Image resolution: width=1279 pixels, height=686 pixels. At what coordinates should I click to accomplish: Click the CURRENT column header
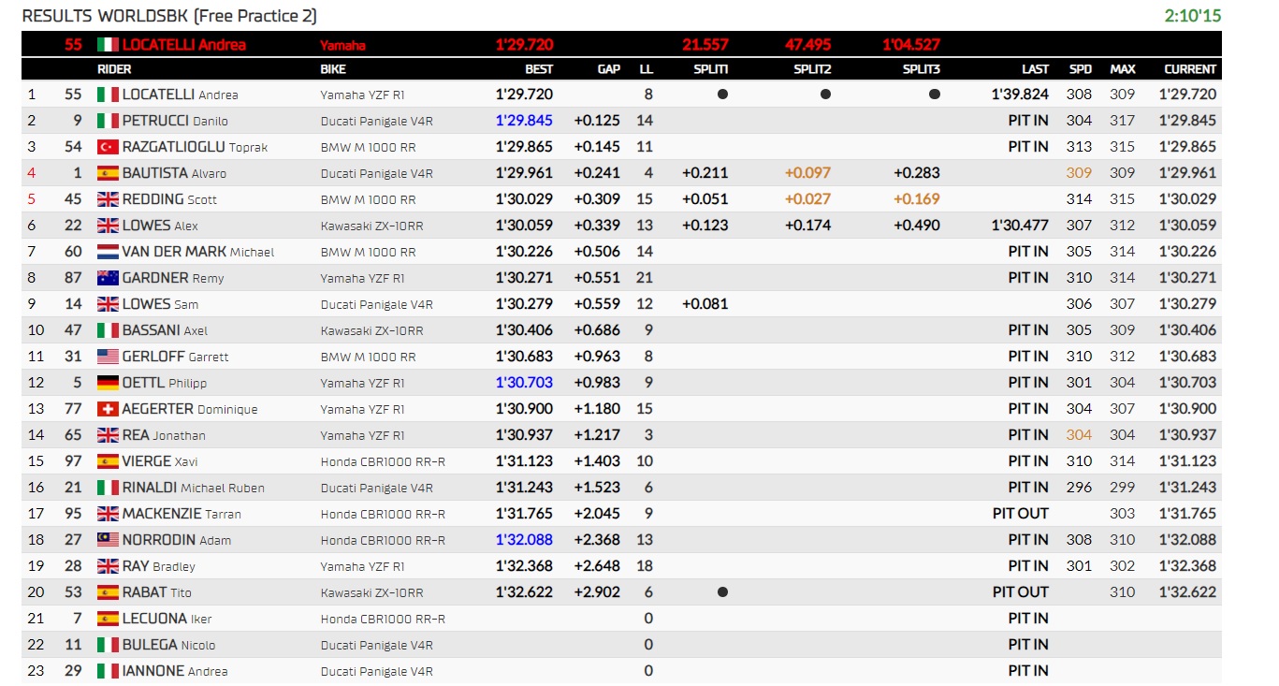point(1190,69)
